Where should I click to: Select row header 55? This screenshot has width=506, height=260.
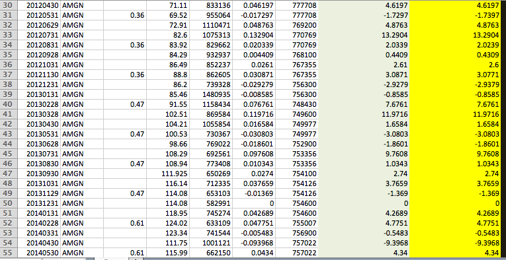point(9,253)
